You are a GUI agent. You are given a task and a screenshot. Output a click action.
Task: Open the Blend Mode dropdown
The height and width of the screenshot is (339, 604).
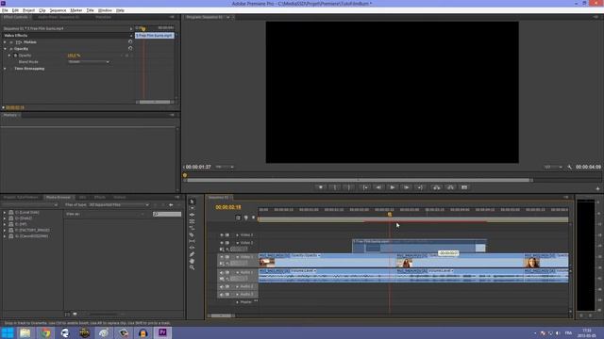[89, 62]
